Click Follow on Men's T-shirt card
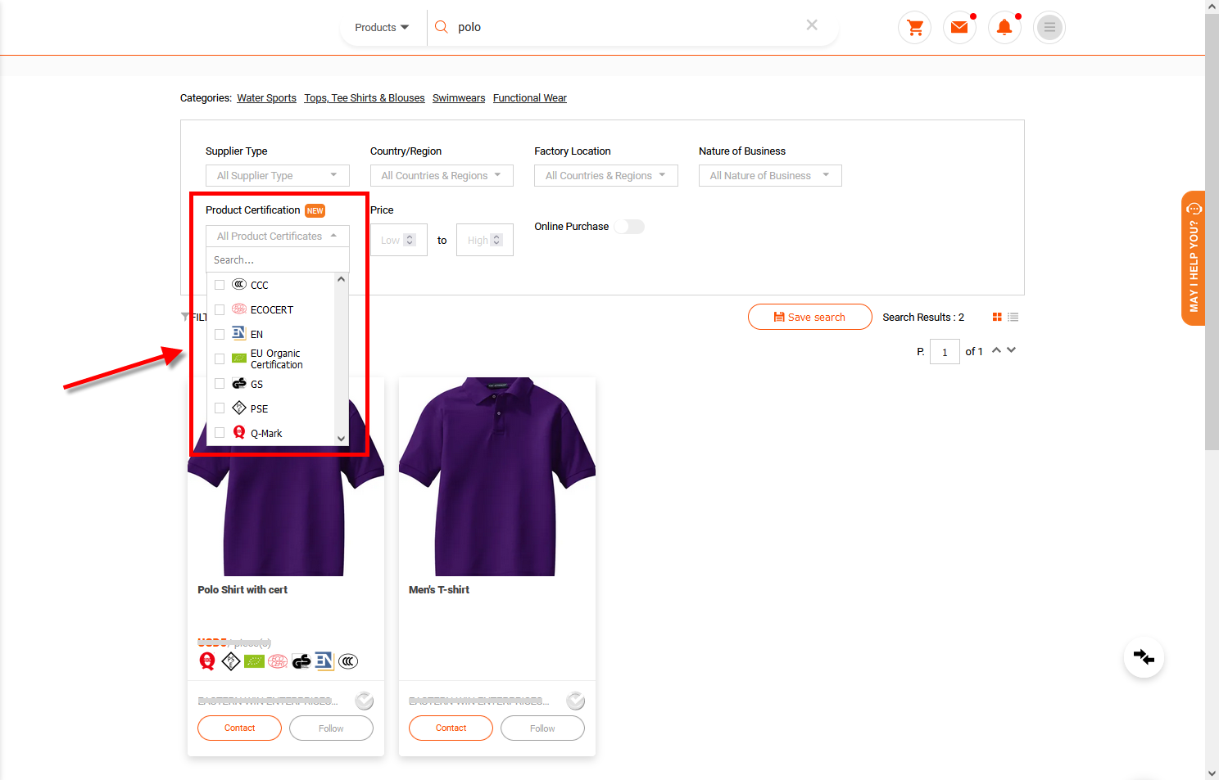Image resolution: width=1219 pixels, height=780 pixels. 542,728
